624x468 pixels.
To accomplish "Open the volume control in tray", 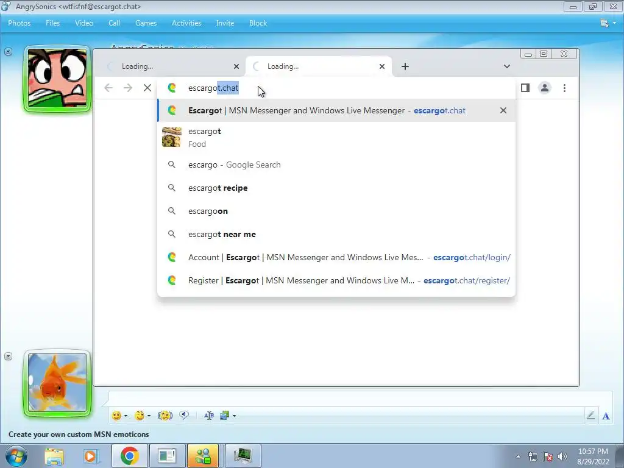I will [562, 456].
